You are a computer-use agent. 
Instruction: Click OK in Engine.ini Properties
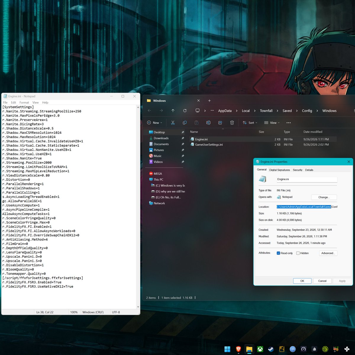click(x=302, y=281)
